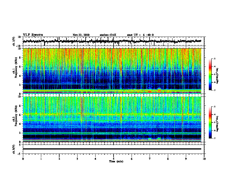Viewport: 230px width, 178px height.
Task: Click the ch.2 spectrogram color scale bar
Action: point(210,122)
